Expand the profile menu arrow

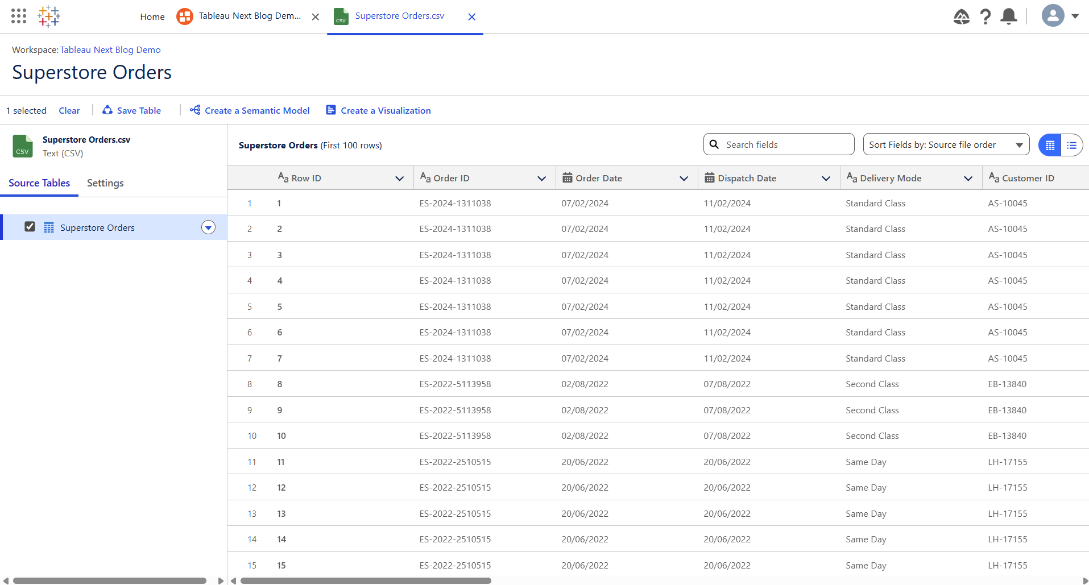pyautogui.click(x=1075, y=16)
